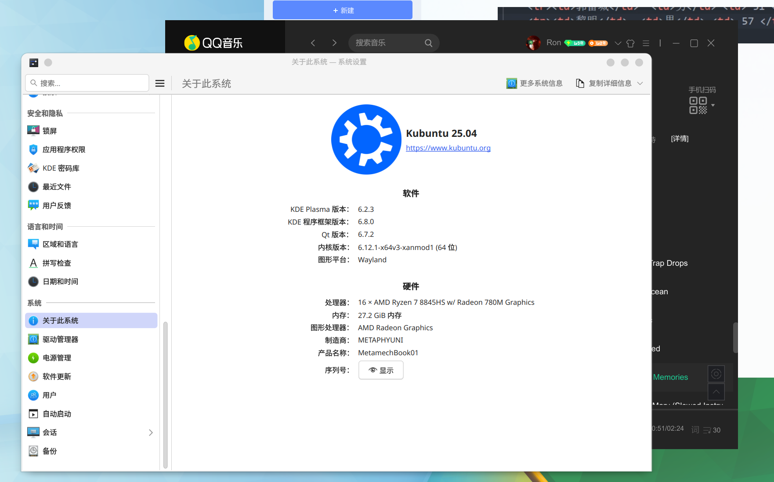Open Software Update (软件更新) settings

pyautogui.click(x=91, y=376)
